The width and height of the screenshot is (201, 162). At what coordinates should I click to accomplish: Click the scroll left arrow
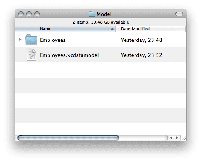click(171, 138)
